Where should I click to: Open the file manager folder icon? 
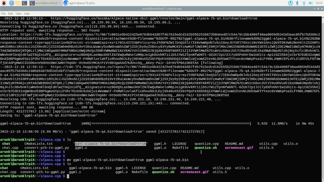(18, 3)
